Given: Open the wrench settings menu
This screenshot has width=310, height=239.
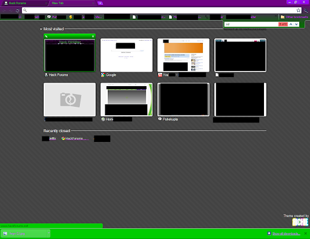Looking at the screenshot, I should (306, 10).
